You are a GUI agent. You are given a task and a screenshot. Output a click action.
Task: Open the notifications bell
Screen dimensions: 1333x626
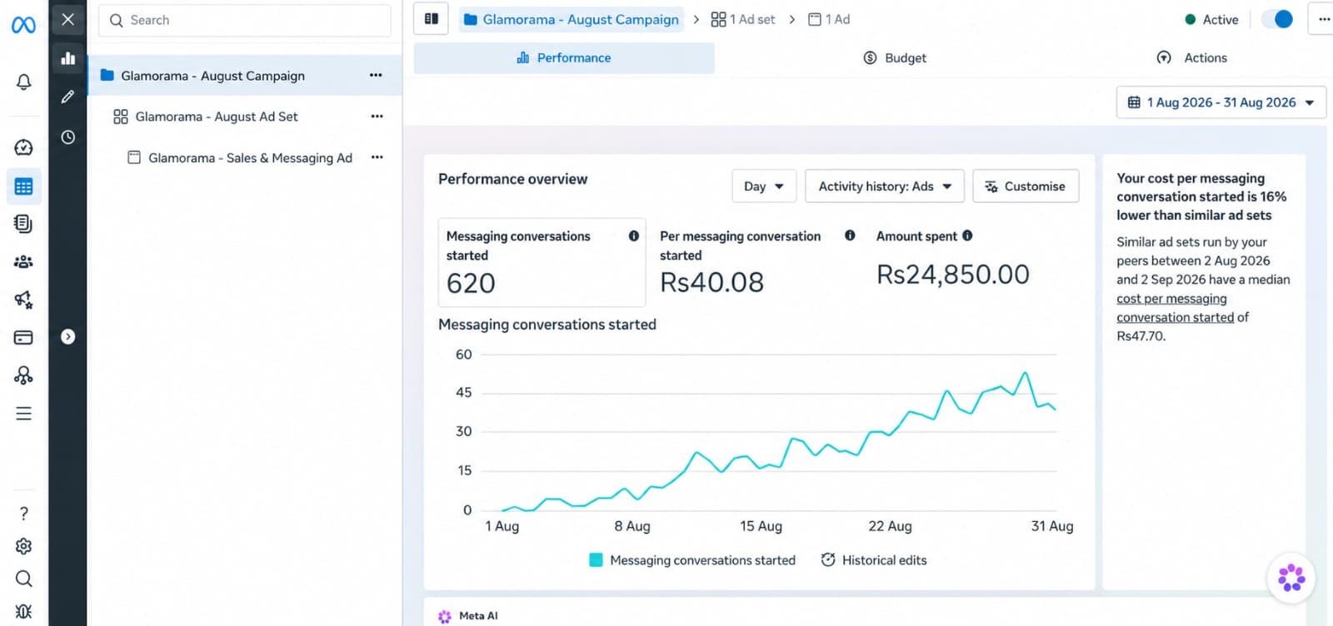(23, 82)
